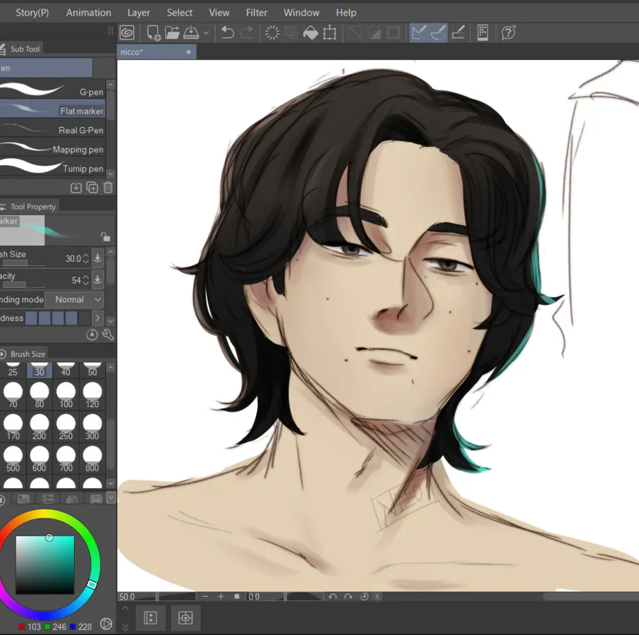Select the G-pen sub tool
Image resolution: width=639 pixels, height=635 pixels.
coord(53,91)
